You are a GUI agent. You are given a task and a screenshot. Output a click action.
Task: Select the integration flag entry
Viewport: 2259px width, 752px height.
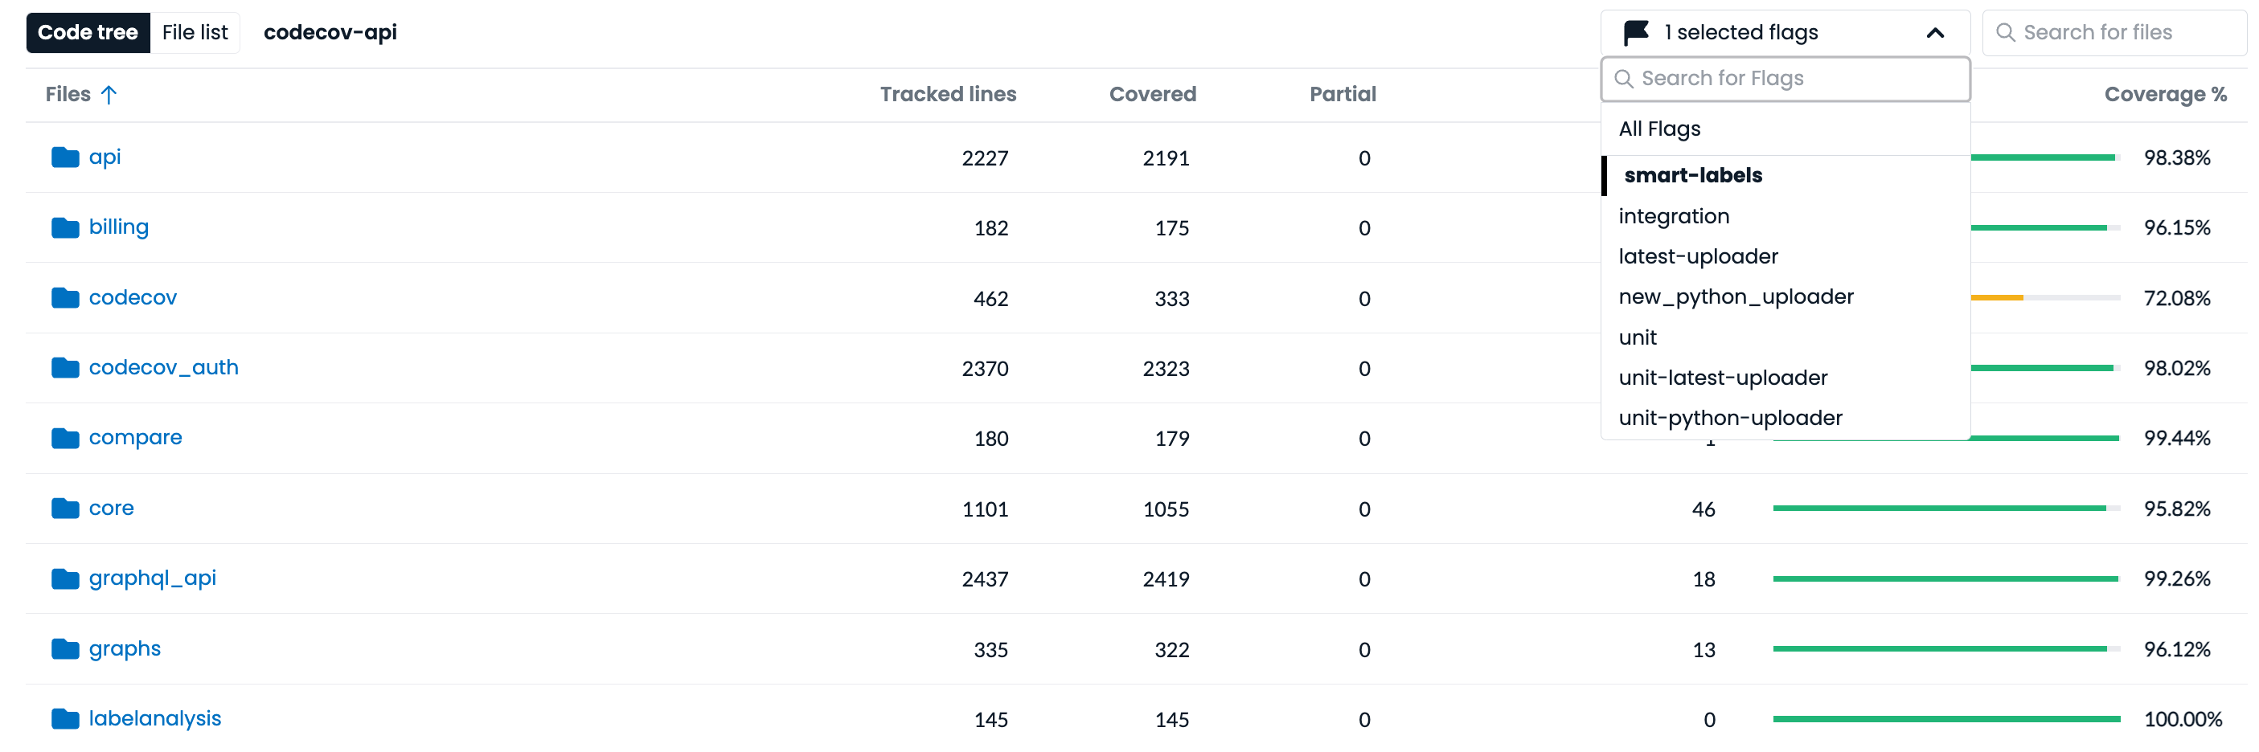point(1673,216)
